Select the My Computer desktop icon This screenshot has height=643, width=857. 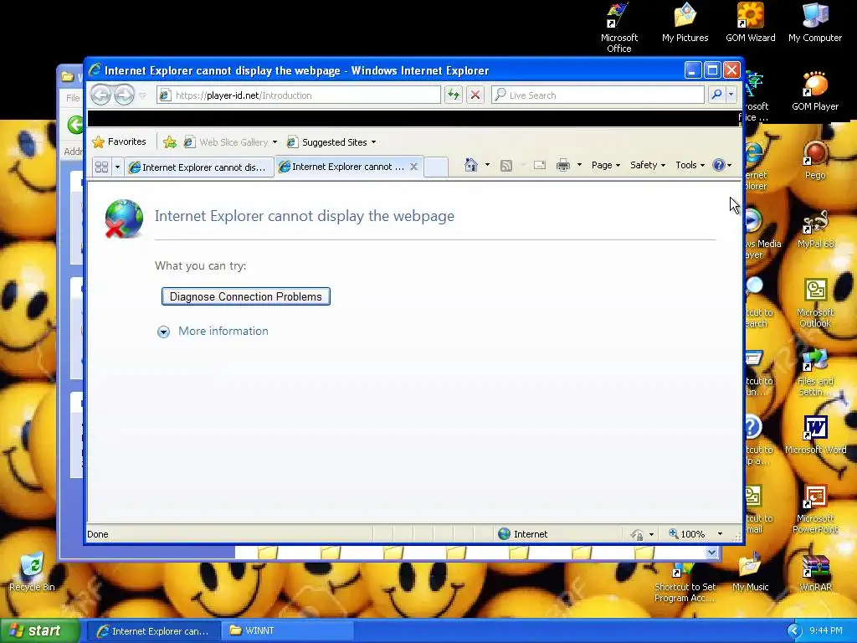click(x=815, y=23)
